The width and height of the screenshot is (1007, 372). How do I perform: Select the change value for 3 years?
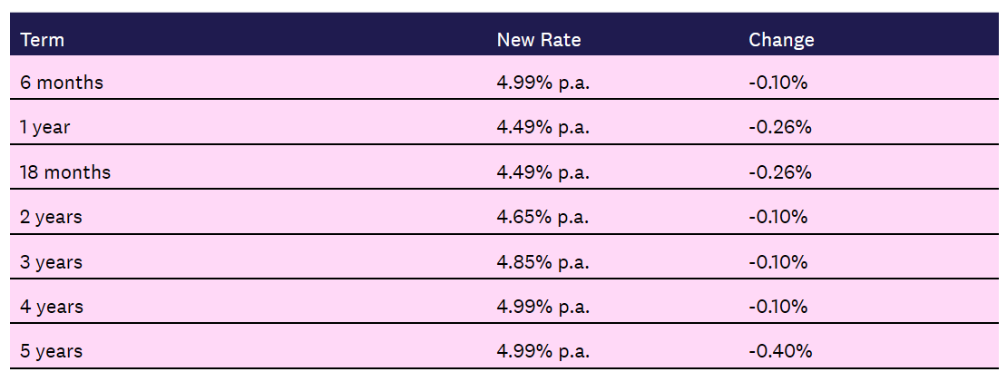point(777,262)
